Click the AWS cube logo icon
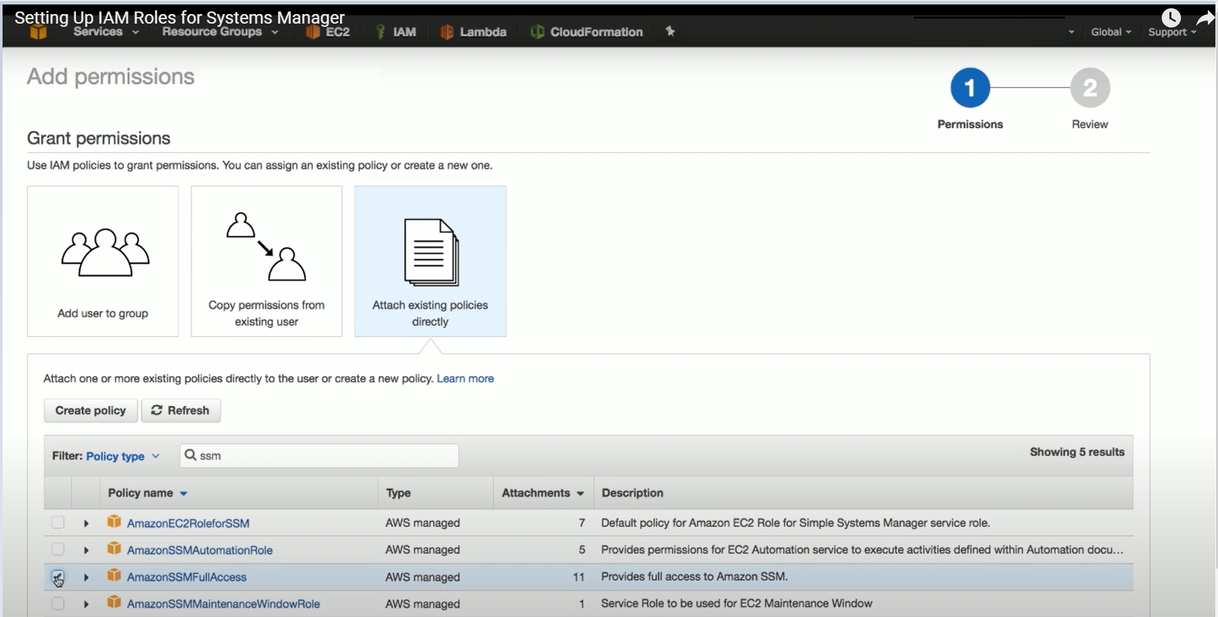The image size is (1218, 617). tap(38, 32)
